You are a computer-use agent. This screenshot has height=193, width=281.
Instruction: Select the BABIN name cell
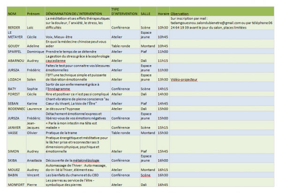pos(16,175)
